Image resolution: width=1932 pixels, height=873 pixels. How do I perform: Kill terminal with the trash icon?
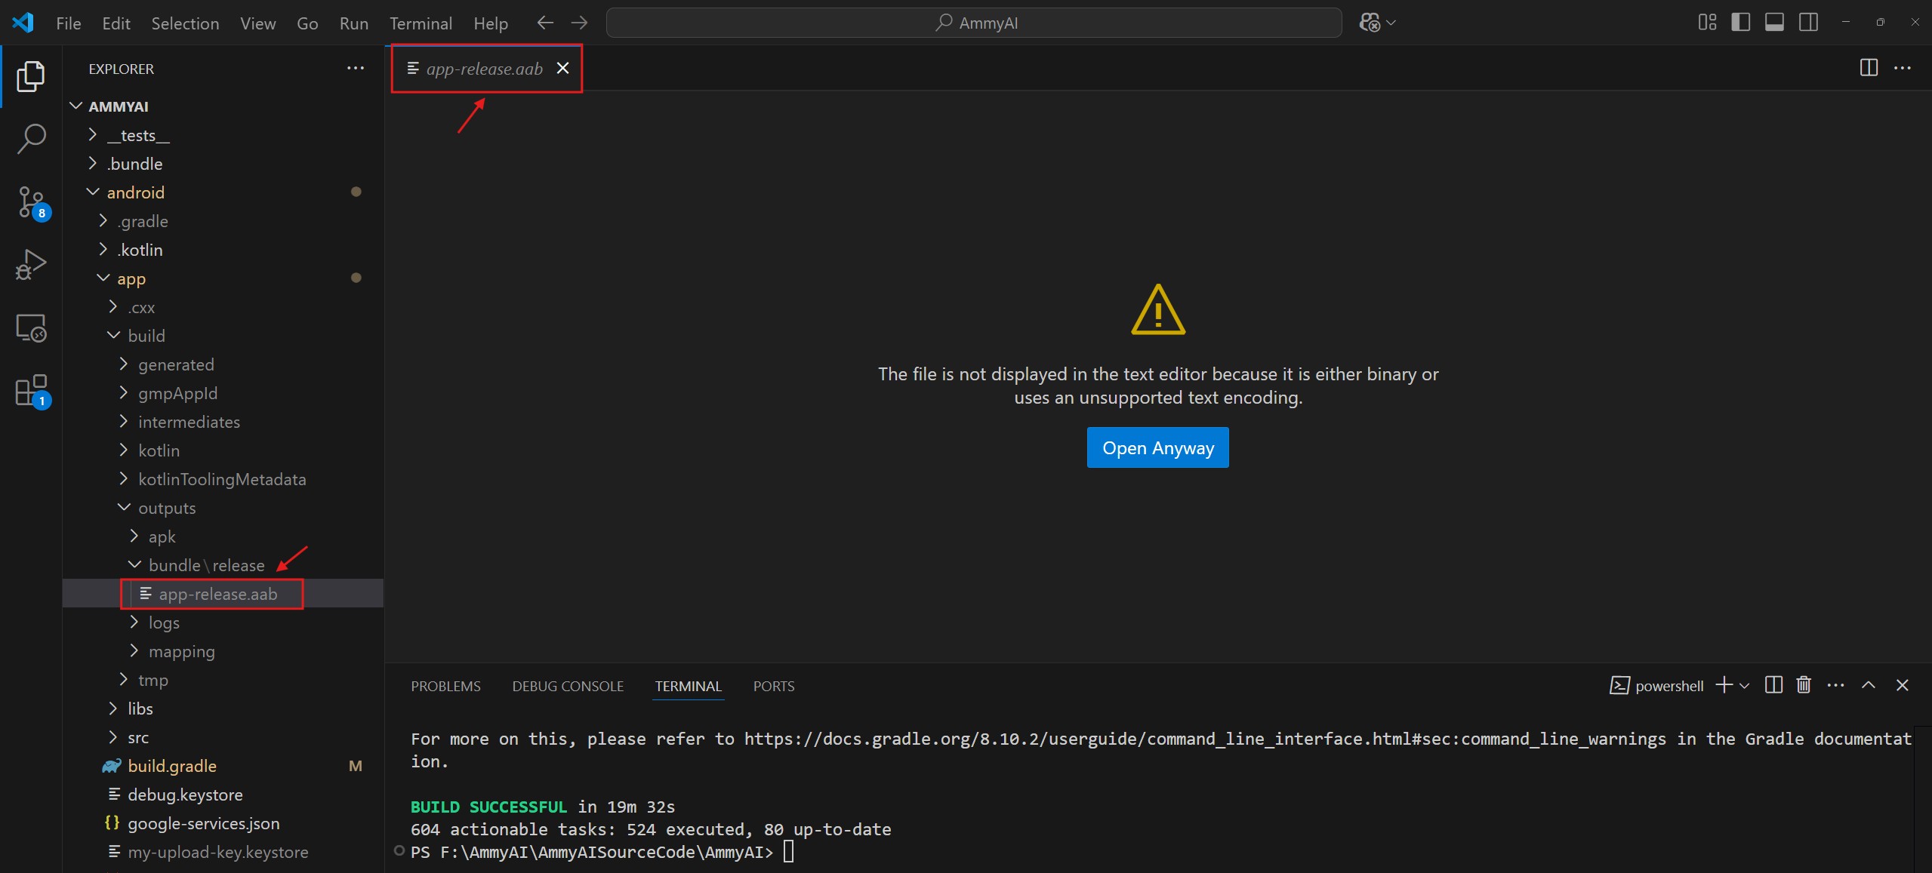click(1804, 685)
